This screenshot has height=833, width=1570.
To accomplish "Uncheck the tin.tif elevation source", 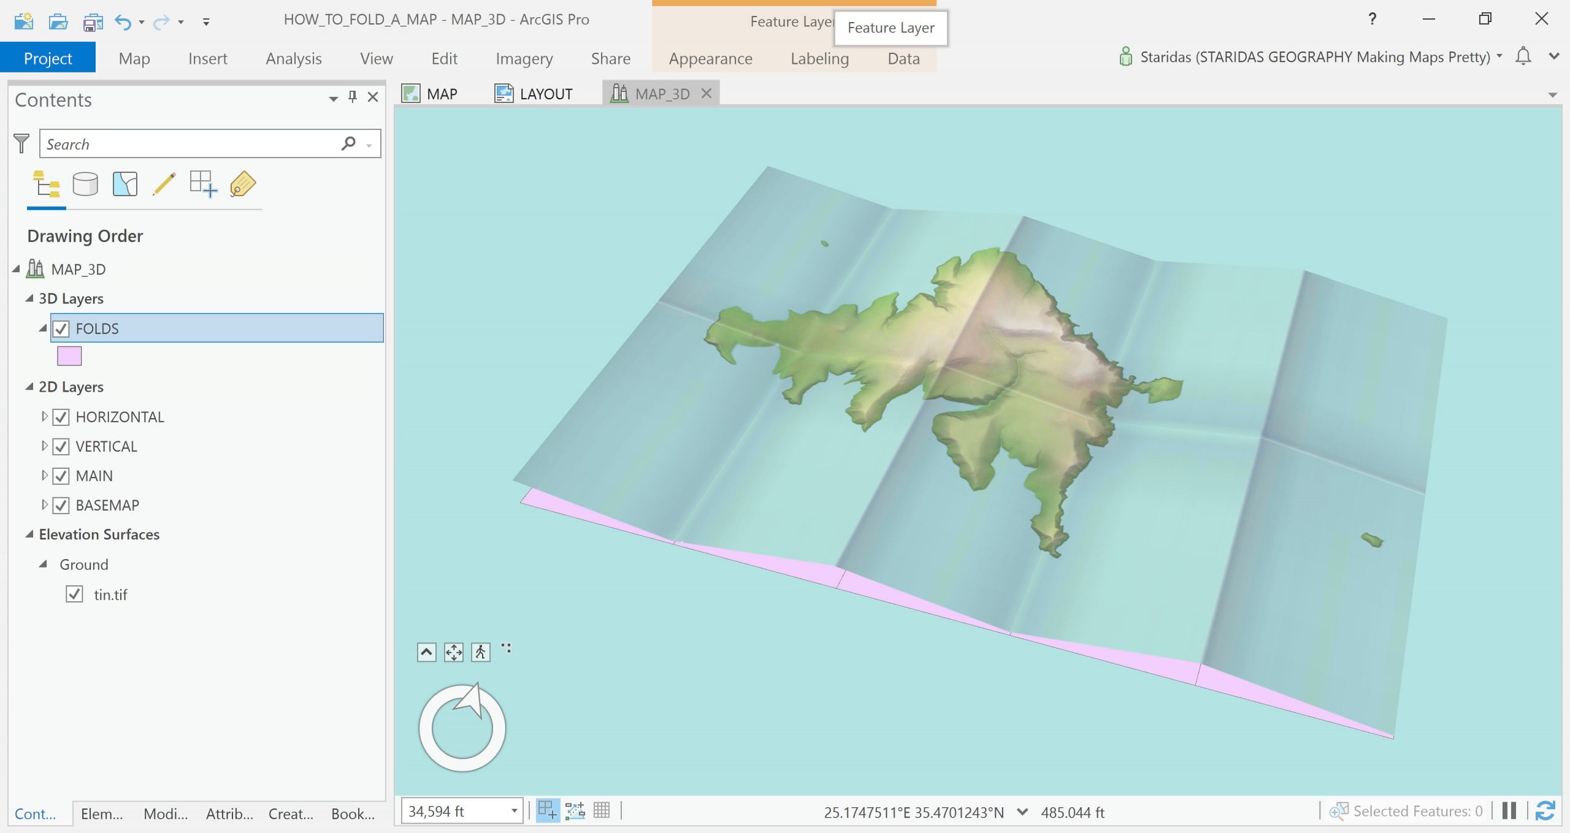I will tap(74, 595).
